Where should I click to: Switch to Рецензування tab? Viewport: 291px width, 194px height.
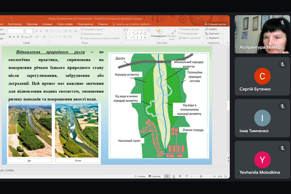[x=85, y=24]
